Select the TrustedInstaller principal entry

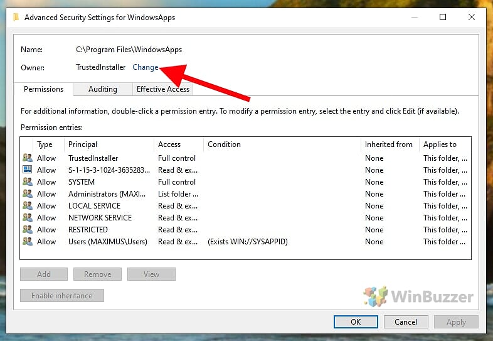[x=93, y=158]
